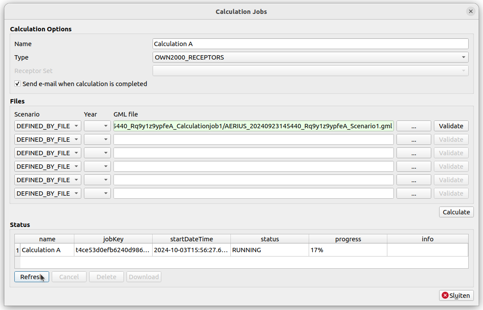Open the first row Year dropdown
The image size is (483, 310).
click(x=97, y=126)
